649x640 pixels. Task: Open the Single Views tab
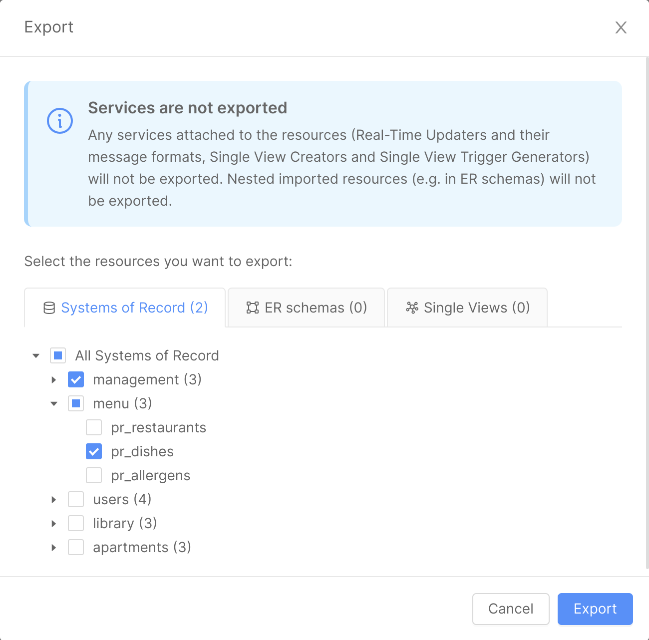pyautogui.click(x=467, y=308)
